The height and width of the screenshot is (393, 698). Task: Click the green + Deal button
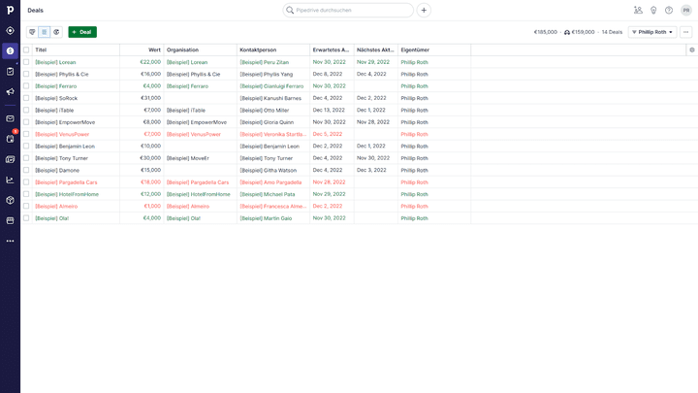(x=82, y=32)
